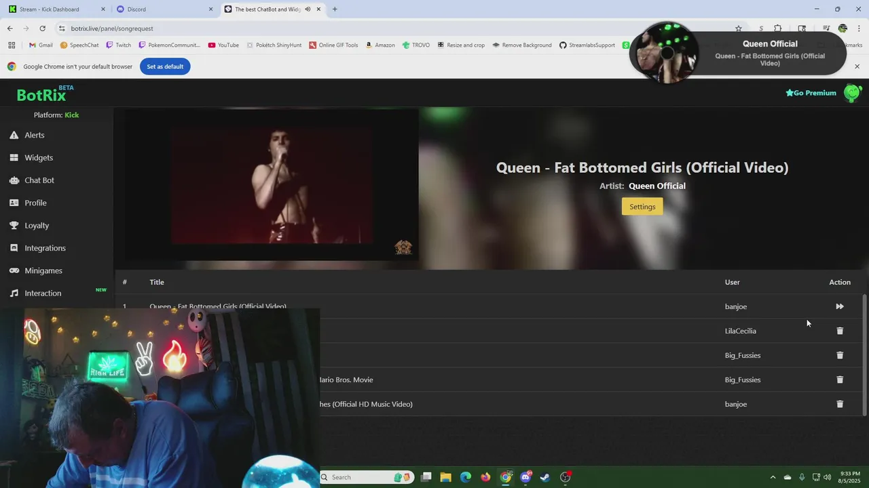Image resolution: width=869 pixels, height=488 pixels.
Task: Remove the Official HD Music Video request
Action: point(840,404)
